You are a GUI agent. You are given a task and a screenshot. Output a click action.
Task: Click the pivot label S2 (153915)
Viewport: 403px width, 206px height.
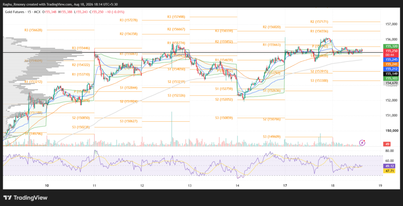319,71
